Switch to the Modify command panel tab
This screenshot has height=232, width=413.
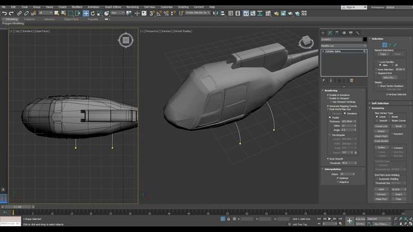pyautogui.click(x=330, y=33)
